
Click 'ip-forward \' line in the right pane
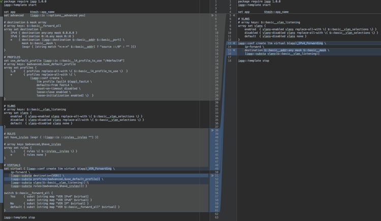[x=254, y=47]
